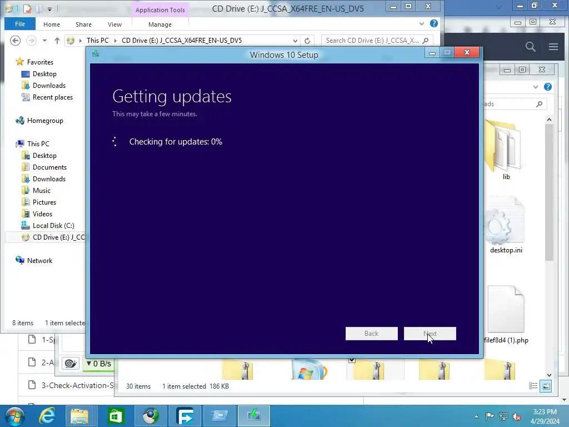Click the snail speed-limit icon
The image size is (569, 427).
pyautogui.click(x=71, y=364)
